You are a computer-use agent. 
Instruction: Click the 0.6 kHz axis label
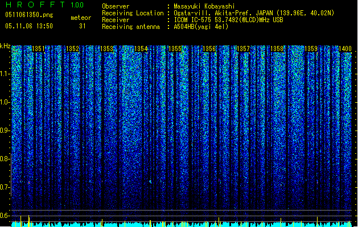(5, 216)
